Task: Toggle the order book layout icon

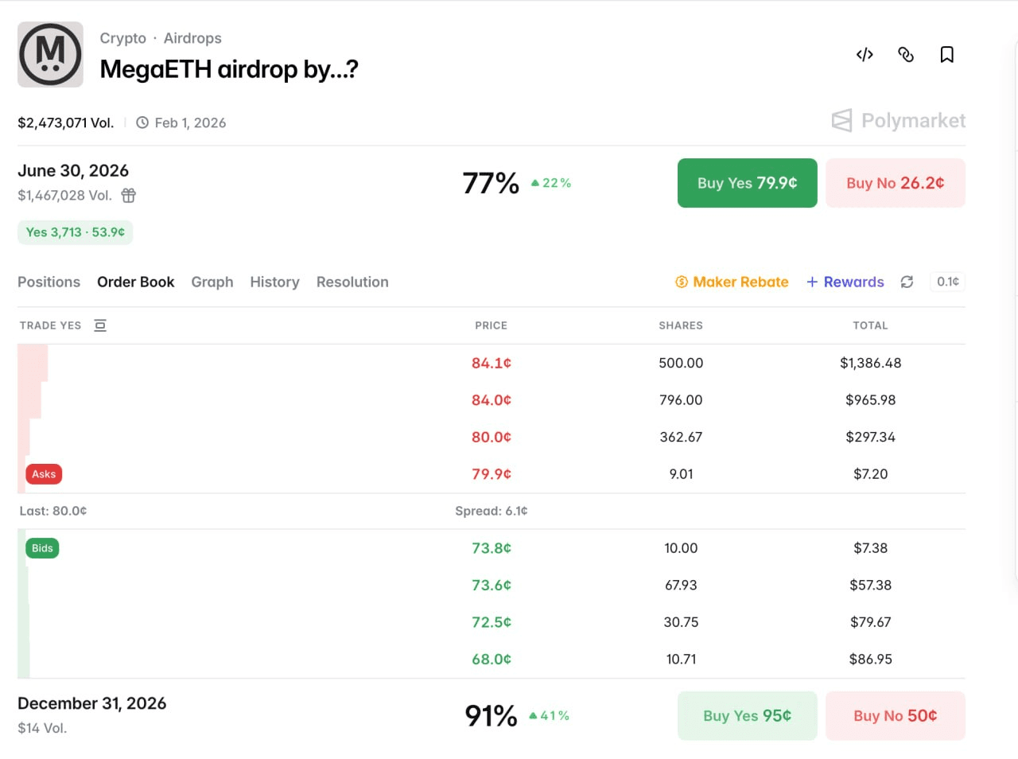Action: pos(100,325)
